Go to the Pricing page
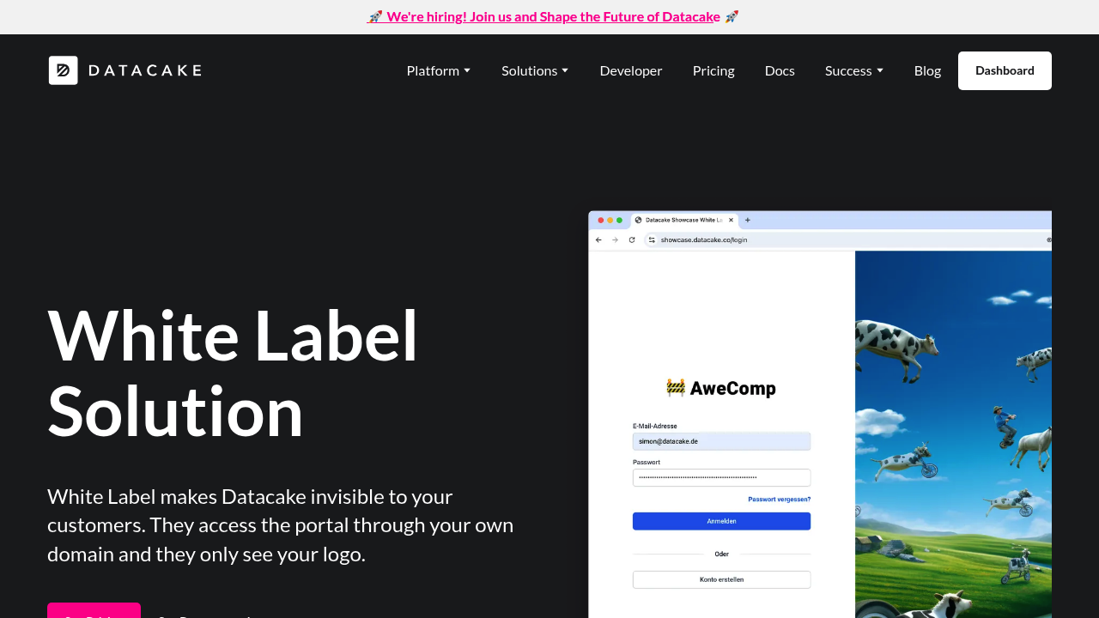The image size is (1099, 618). [713, 70]
